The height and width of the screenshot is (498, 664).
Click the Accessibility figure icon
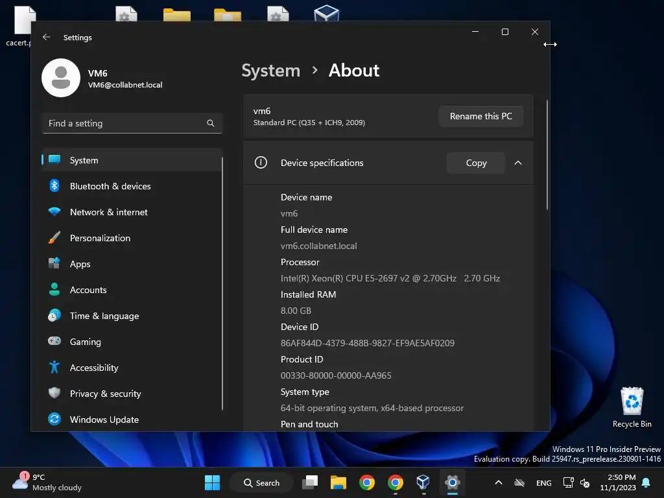click(x=54, y=367)
